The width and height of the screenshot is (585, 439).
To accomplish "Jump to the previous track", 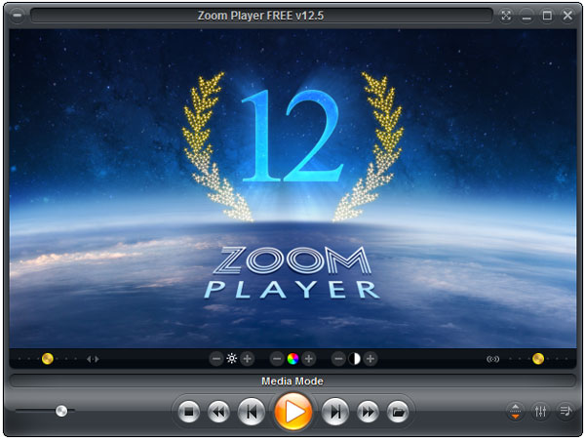I will click(x=252, y=412).
